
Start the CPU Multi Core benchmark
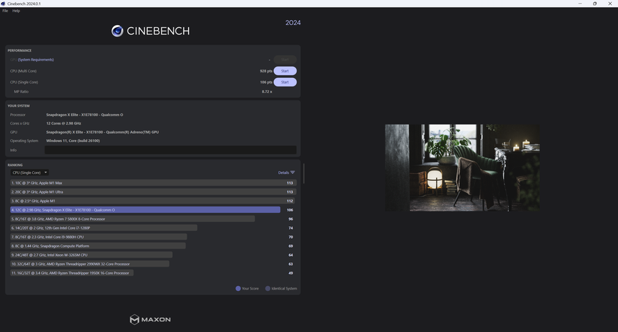pos(285,71)
